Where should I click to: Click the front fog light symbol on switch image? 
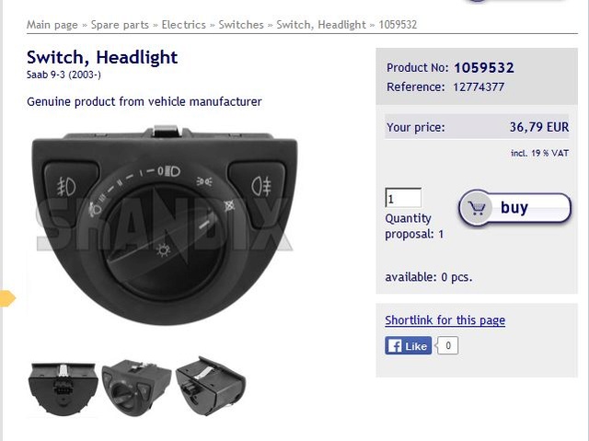67,186
